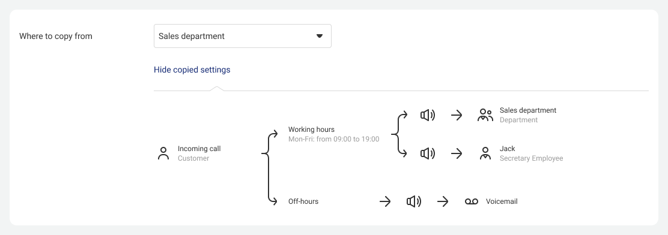Click the Incoming call customer icon
The height and width of the screenshot is (235, 668).
[x=163, y=153]
